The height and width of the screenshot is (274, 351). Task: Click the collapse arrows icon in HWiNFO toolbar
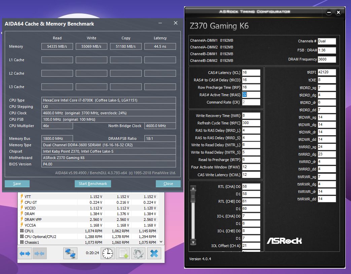[40, 253]
